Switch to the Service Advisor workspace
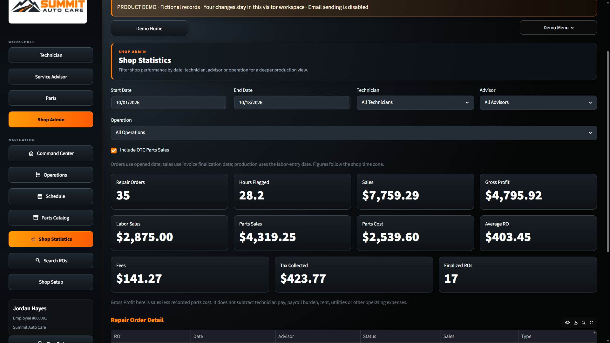The image size is (610, 343). tap(51, 77)
